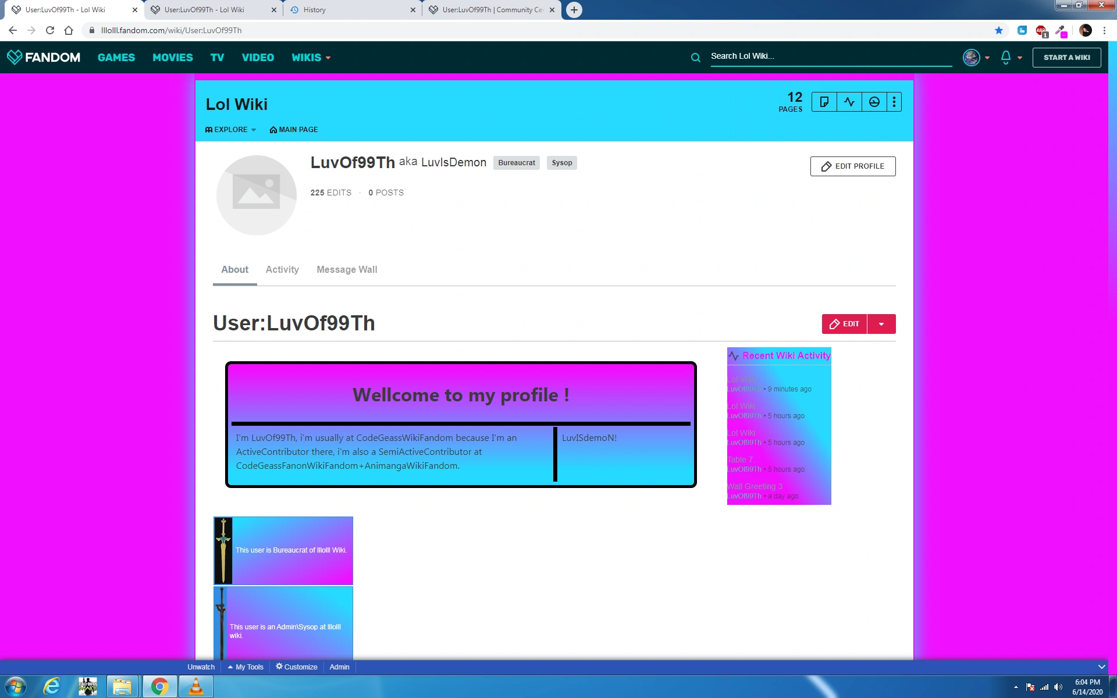Screen dimensions: 1117x698
Task: Expand the EXPLORE navigation menu
Action: (x=231, y=130)
